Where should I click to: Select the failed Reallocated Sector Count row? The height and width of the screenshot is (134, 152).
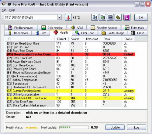pos(71,54)
